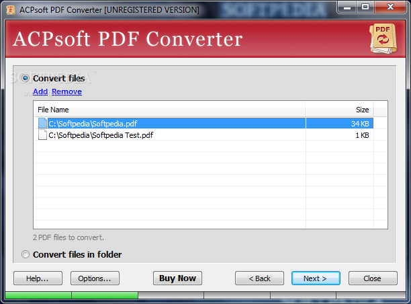Click the 1 KB size cell
The width and height of the screenshot is (411, 304).
339,135
